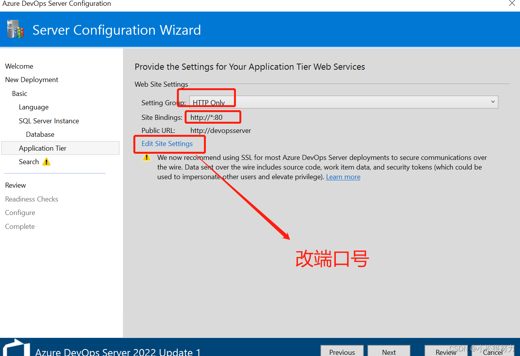Open the Setting Group dropdown

[x=343, y=102]
